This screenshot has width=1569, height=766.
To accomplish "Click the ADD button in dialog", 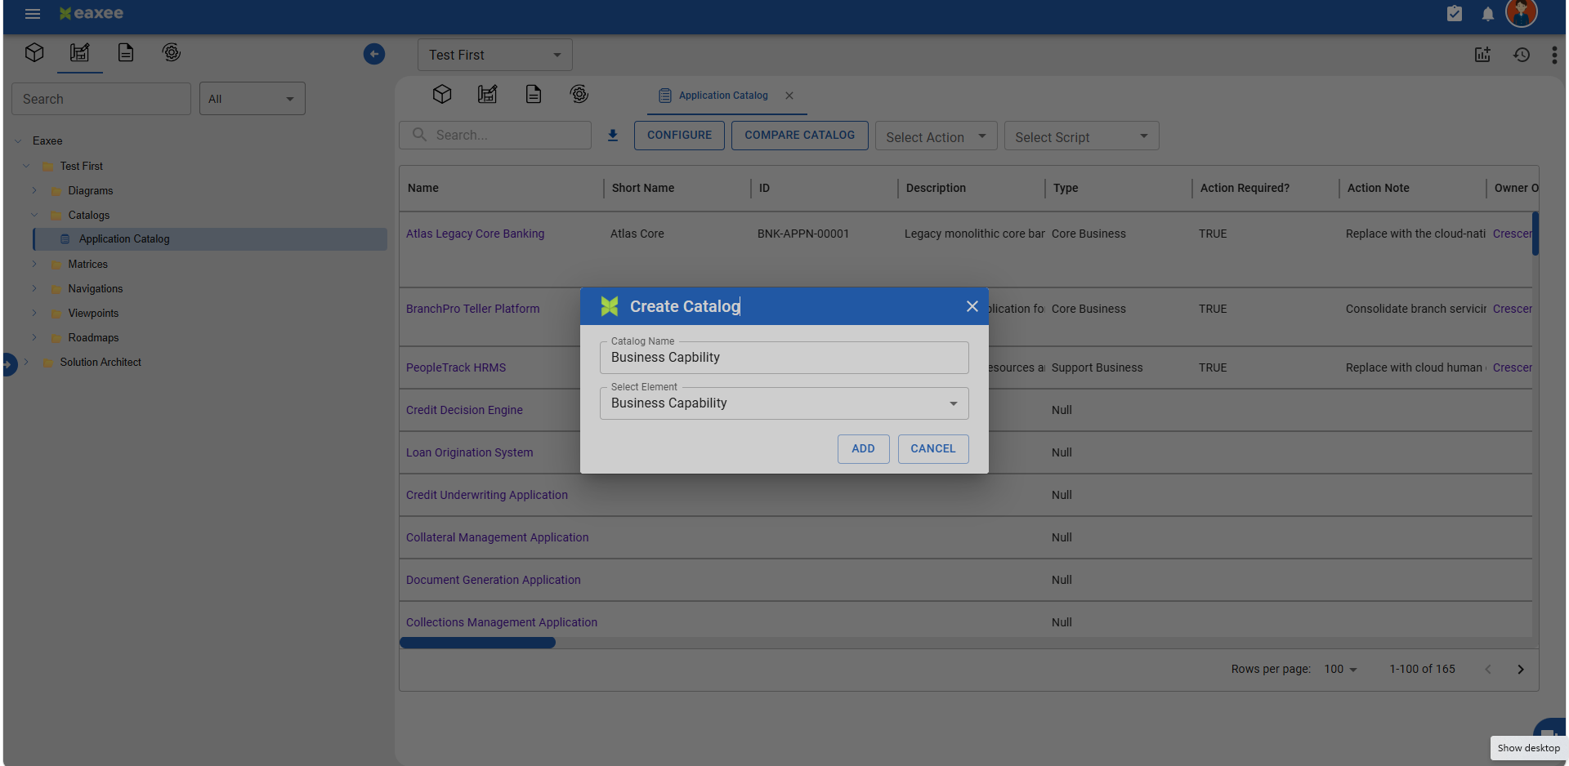I will pyautogui.click(x=864, y=449).
